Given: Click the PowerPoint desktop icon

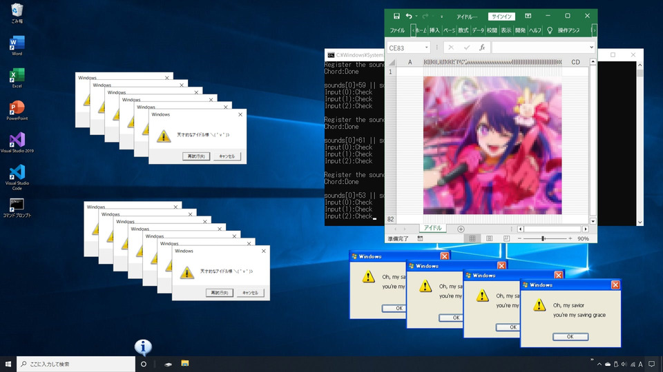Looking at the screenshot, I should click(17, 108).
